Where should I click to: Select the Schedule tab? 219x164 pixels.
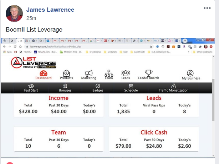(131, 88)
